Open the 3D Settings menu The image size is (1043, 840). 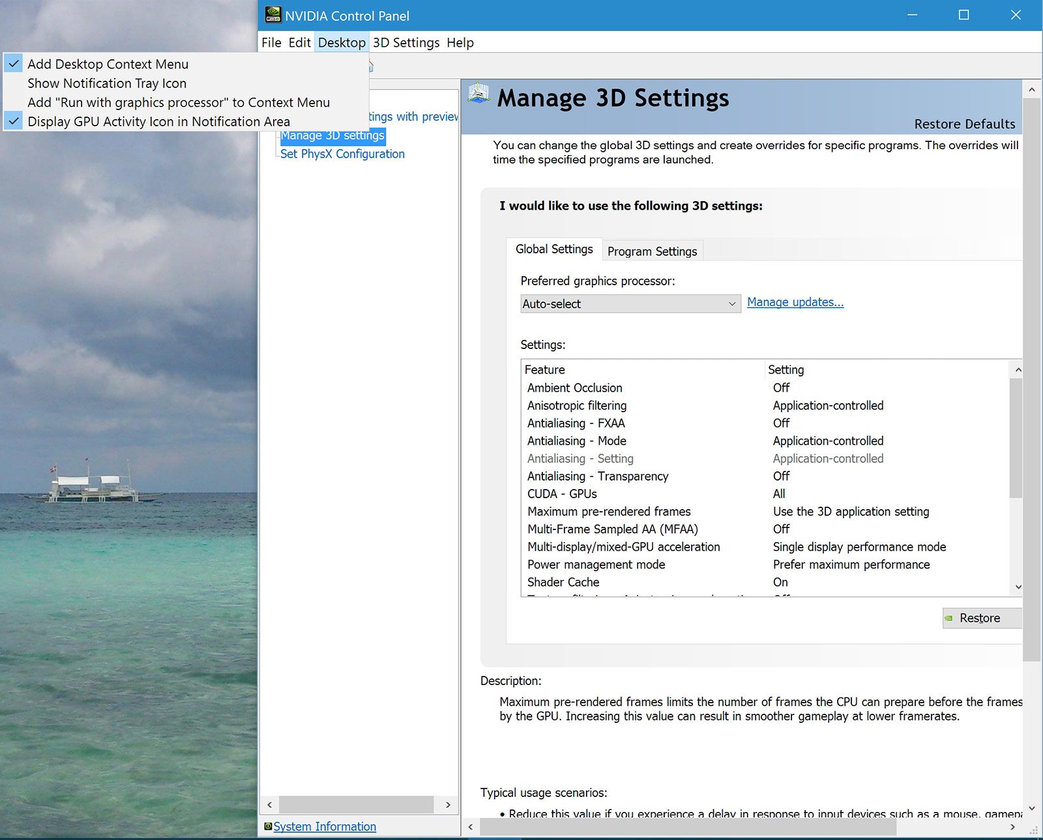pyautogui.click(x=406, y=42)
